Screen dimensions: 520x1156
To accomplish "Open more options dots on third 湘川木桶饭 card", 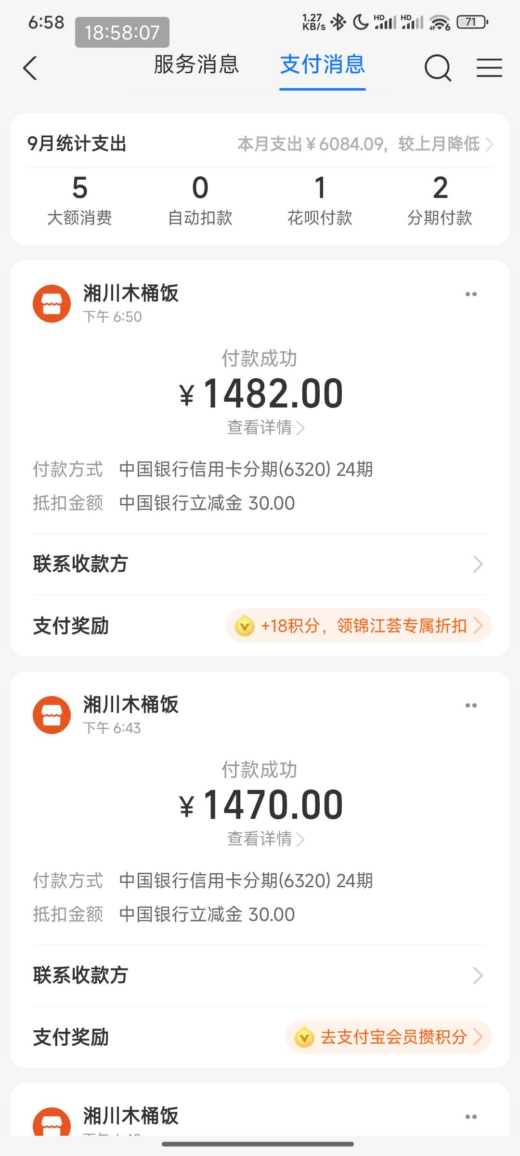I will (471, 1117).
